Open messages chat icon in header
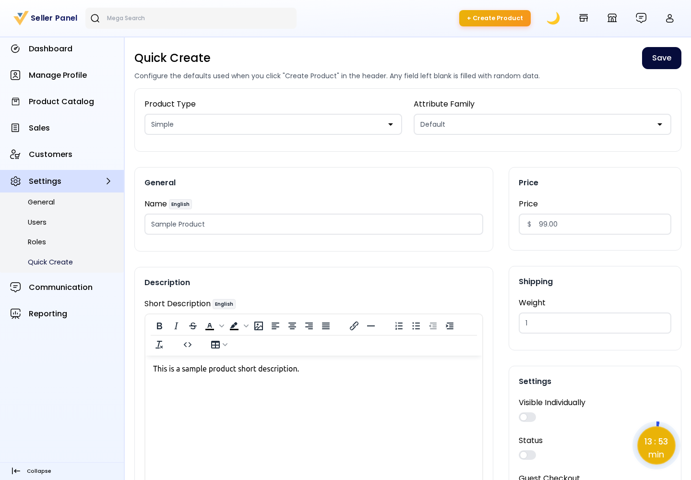Viewport: 691px width, 480px height. 641,18
